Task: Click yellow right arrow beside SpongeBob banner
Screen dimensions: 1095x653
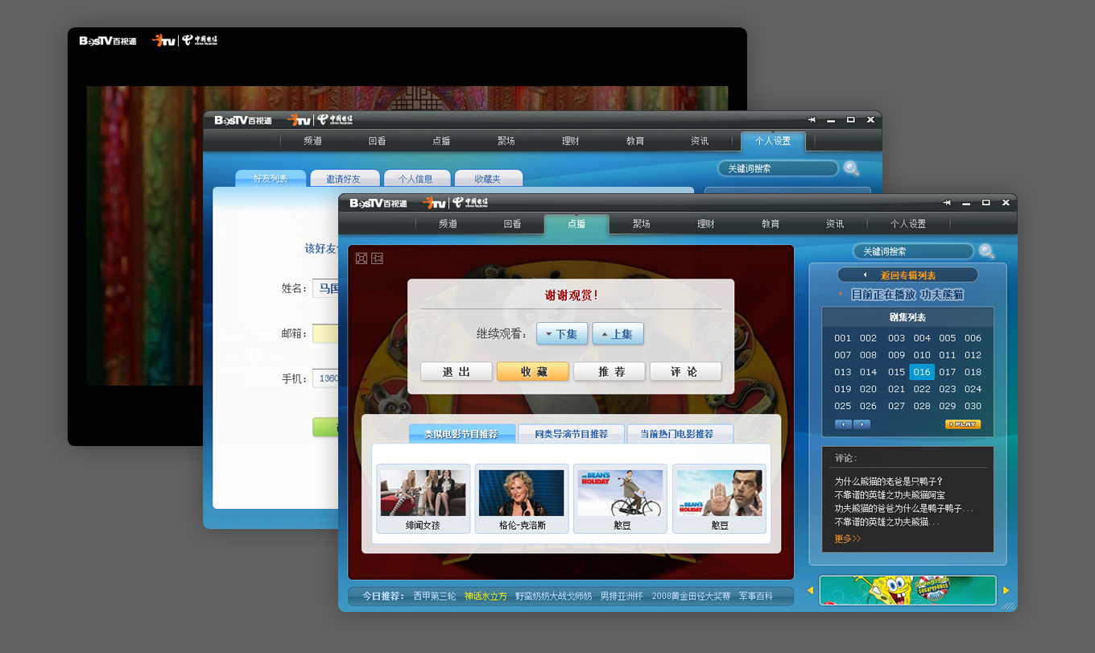Action: [x=1006, y=590]
